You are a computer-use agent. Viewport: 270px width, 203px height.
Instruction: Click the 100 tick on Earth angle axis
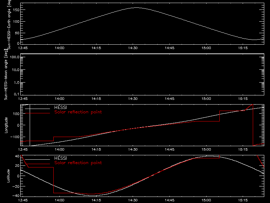click(17, 22)
